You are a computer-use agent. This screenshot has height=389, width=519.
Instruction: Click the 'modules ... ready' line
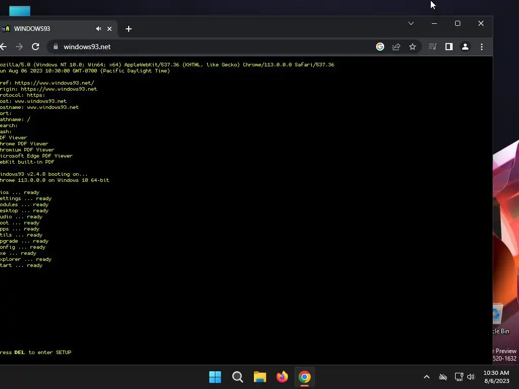[x=24, y=205]
